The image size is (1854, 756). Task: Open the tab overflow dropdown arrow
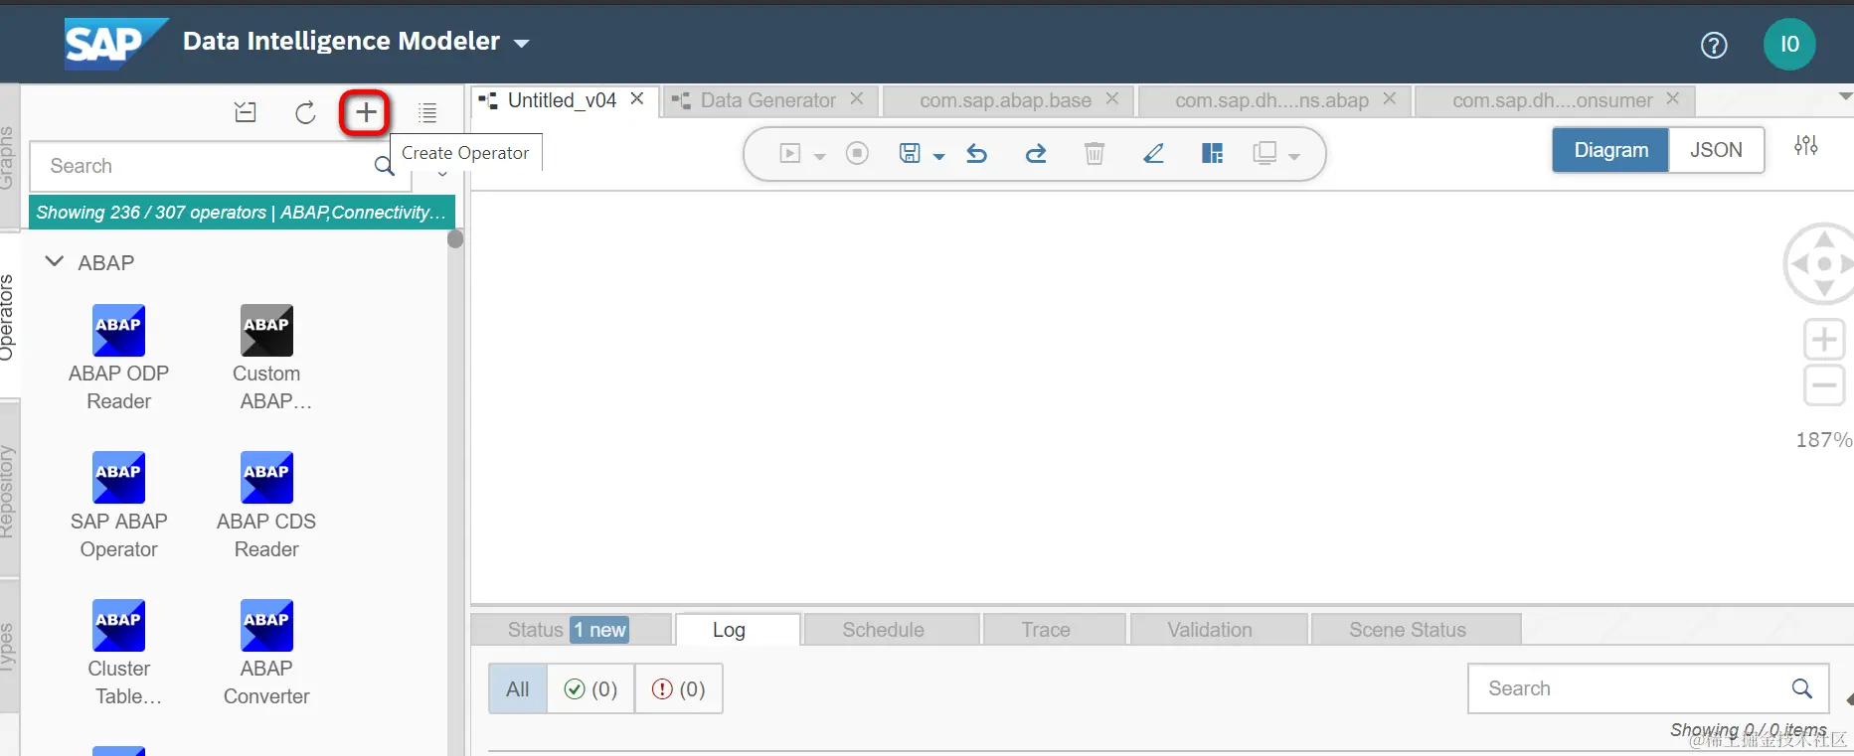(1845, 97)
